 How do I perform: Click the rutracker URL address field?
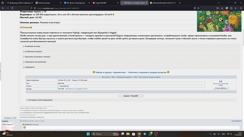[x=114, y=8]
